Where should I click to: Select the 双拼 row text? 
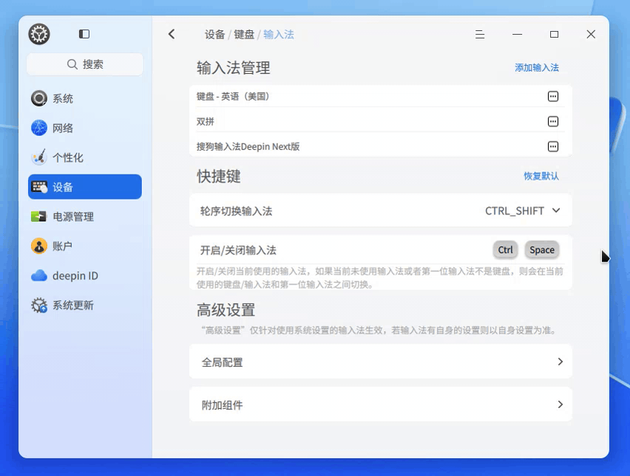tap(205, 121)
